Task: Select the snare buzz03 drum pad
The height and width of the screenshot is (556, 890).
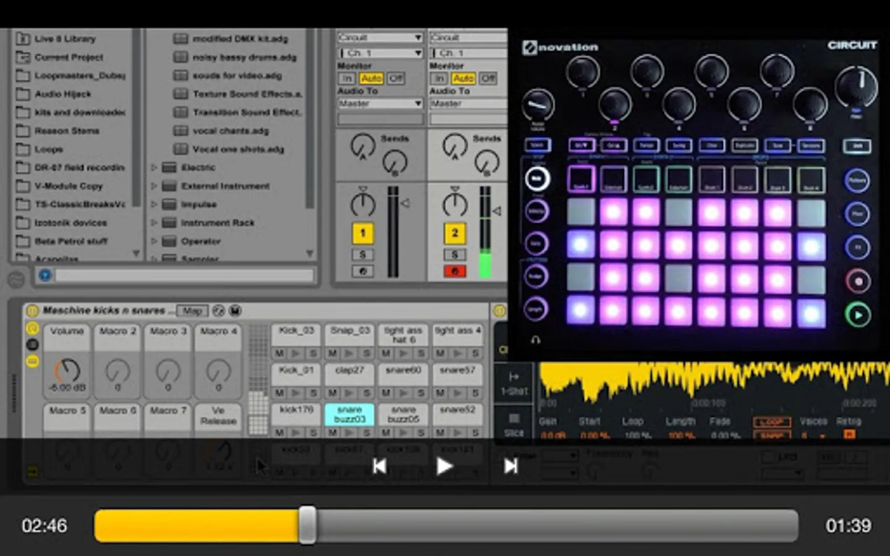Action: pyautogui.click(x=349, y=414)
